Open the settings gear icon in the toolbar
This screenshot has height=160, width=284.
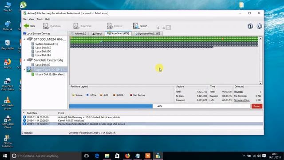[x=259, y=26]
